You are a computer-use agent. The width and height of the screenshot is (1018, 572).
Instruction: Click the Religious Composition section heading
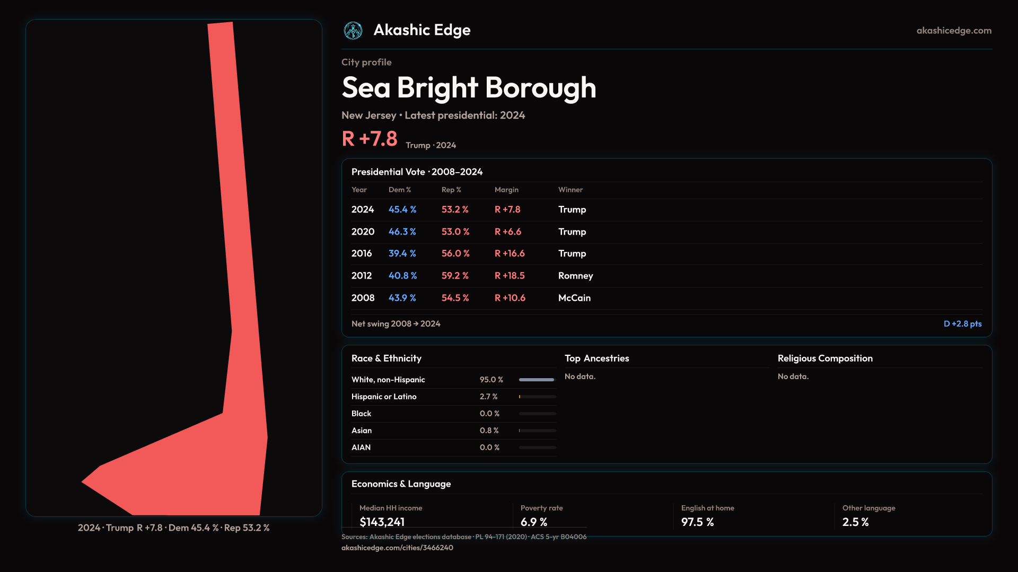click(824, 359)
